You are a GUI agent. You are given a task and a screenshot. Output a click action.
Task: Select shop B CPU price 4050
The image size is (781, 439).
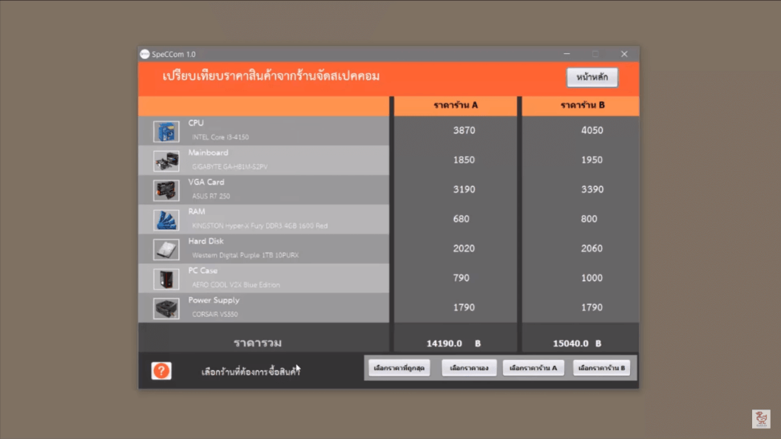point(592,131)
